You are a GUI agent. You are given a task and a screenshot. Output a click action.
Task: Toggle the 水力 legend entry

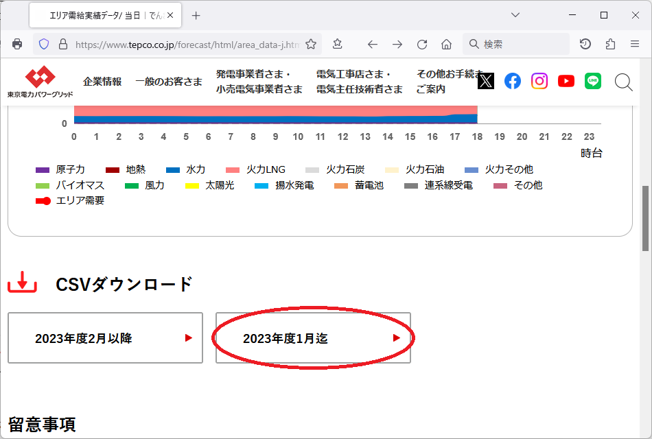185,169
